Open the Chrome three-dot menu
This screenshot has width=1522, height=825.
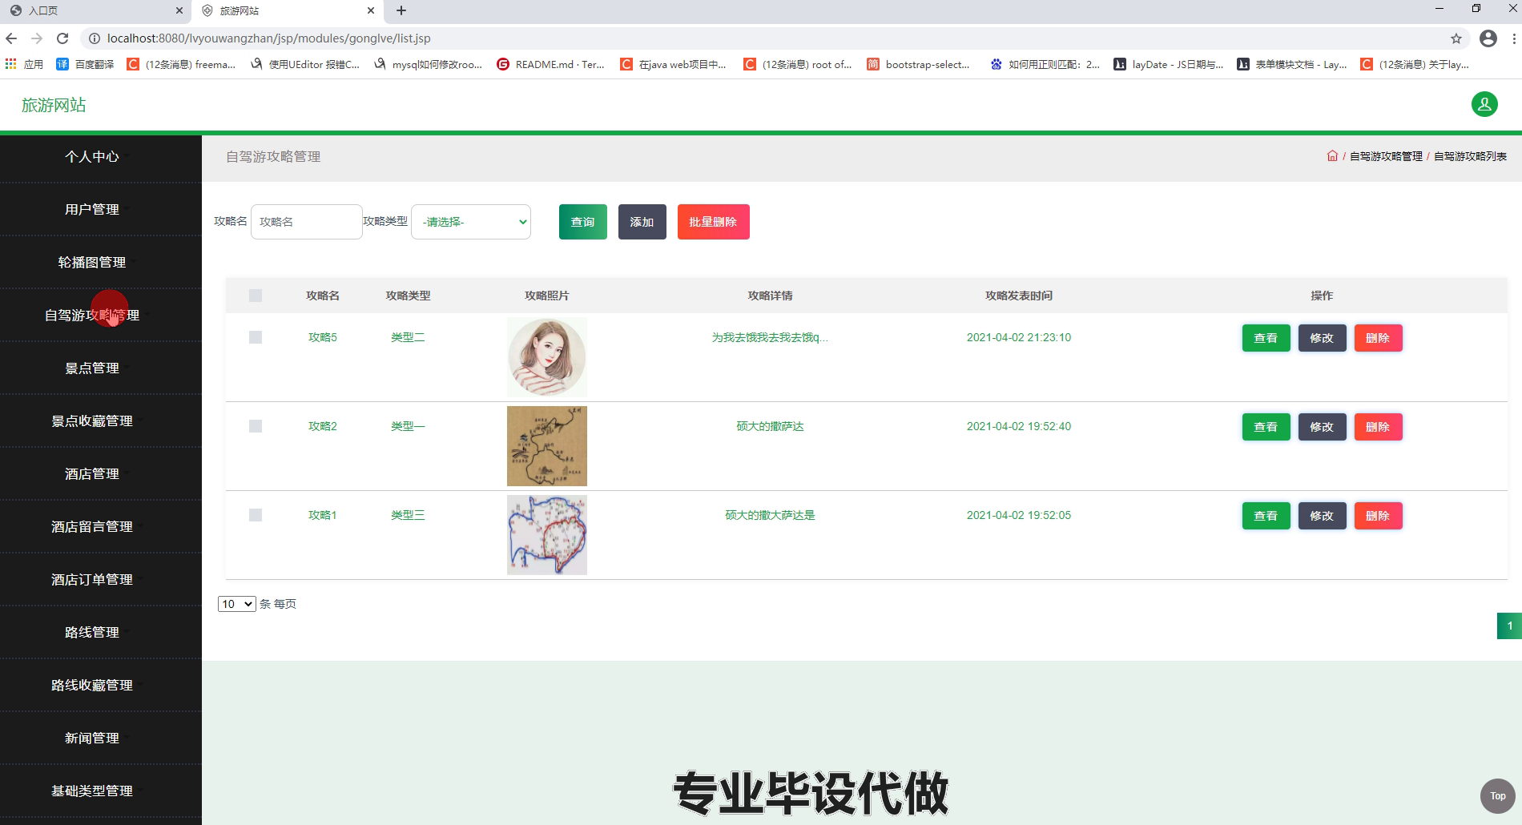coord(1513,38)
